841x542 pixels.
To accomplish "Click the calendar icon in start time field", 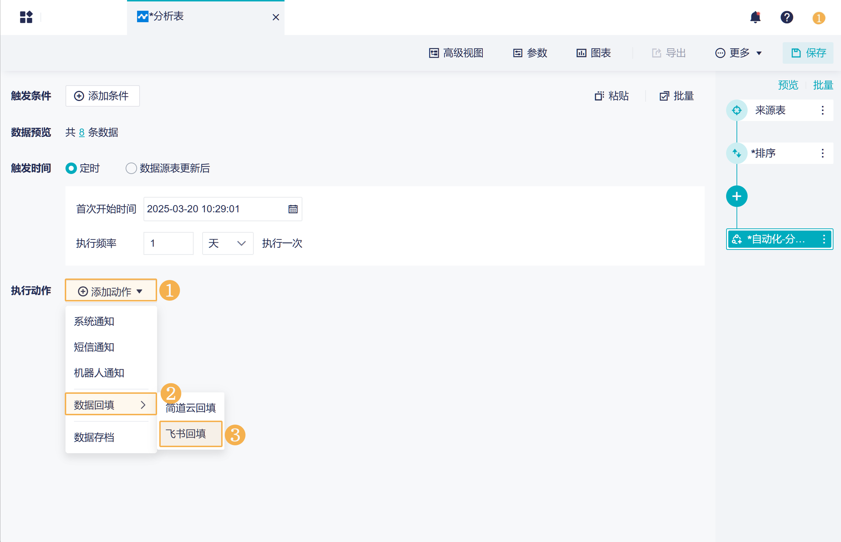I will pyautogui.click(x=293, y=209).
